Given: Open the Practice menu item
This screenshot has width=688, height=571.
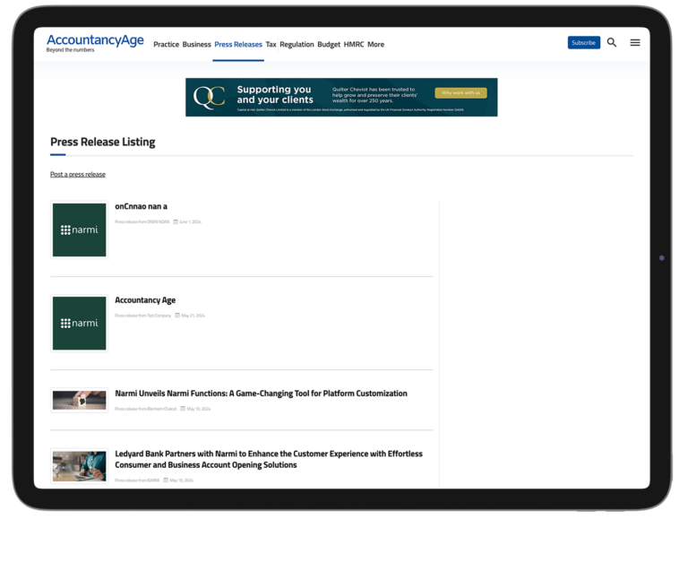Looking at the screenshot, I should coord(166,44).
